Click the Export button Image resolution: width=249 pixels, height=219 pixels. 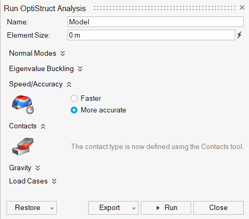click(109, 208)
